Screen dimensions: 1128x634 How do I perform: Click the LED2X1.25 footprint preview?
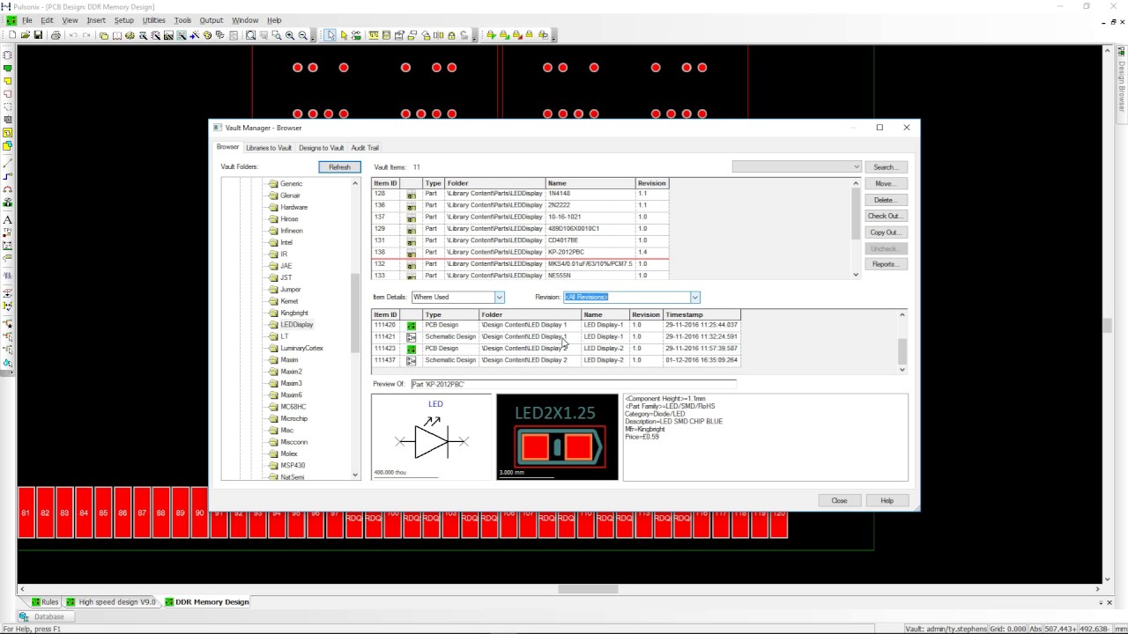click(x=557, y=437)
